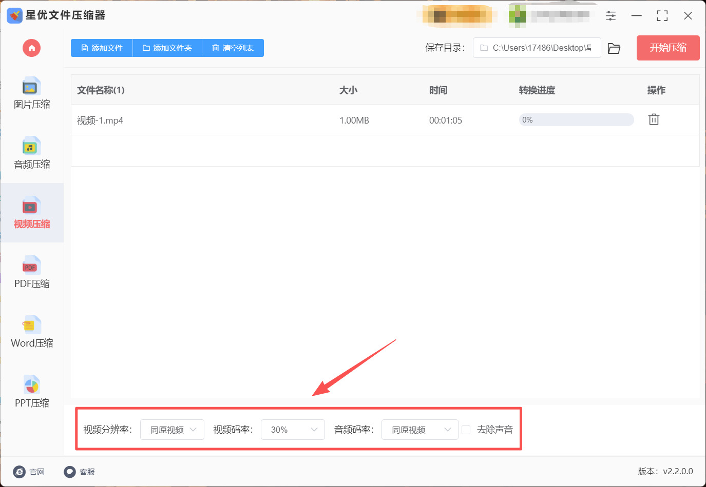Click 添加文件 add file button

[102, 48]
